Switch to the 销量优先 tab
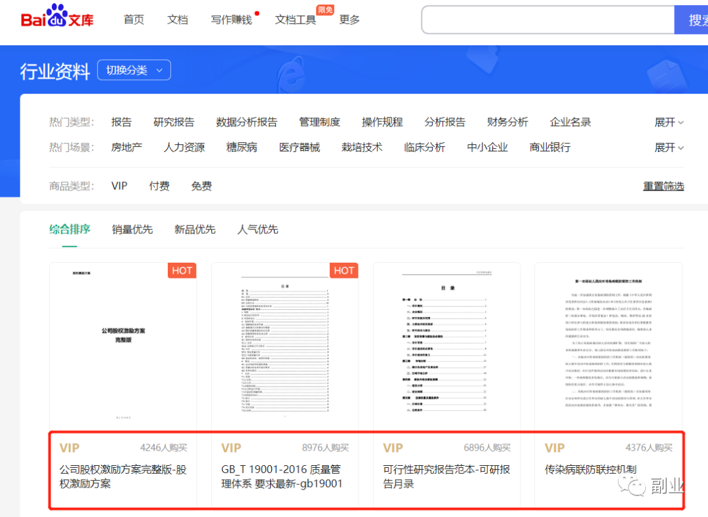 click(132, 229)
